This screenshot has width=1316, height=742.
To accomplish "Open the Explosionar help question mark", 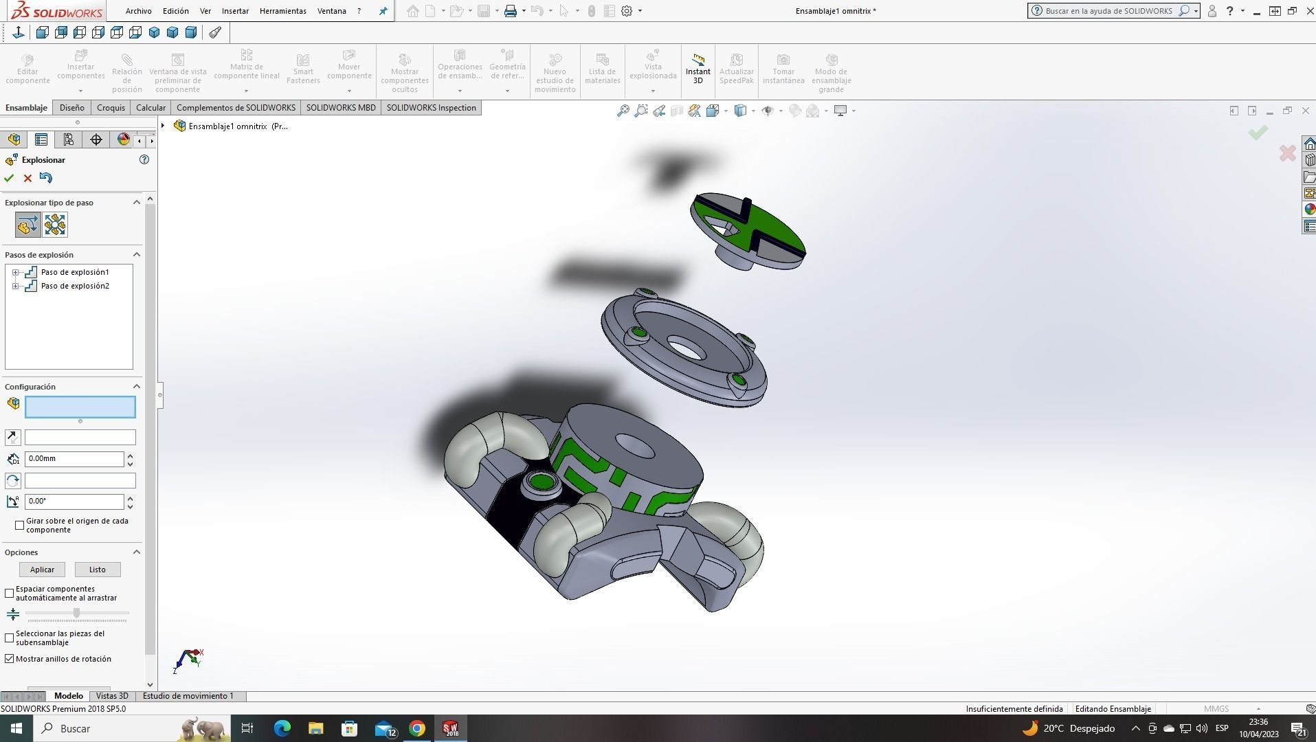I will click(x=144, y=159).
